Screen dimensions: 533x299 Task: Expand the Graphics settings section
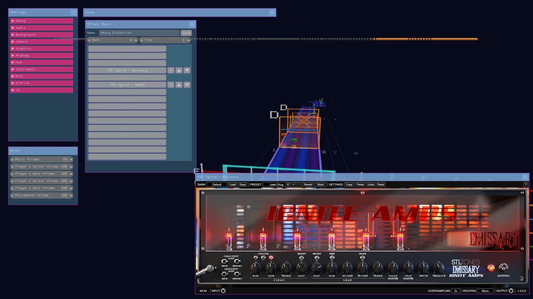(42, 49)
